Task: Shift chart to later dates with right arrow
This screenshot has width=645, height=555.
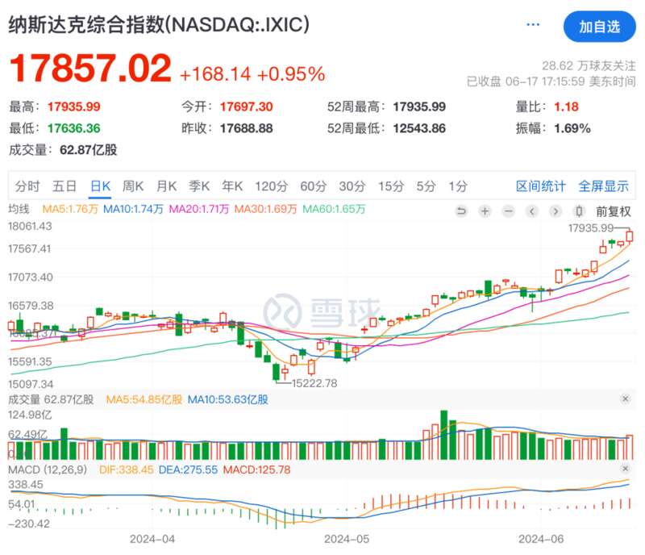Action: [x=556, y=211]
